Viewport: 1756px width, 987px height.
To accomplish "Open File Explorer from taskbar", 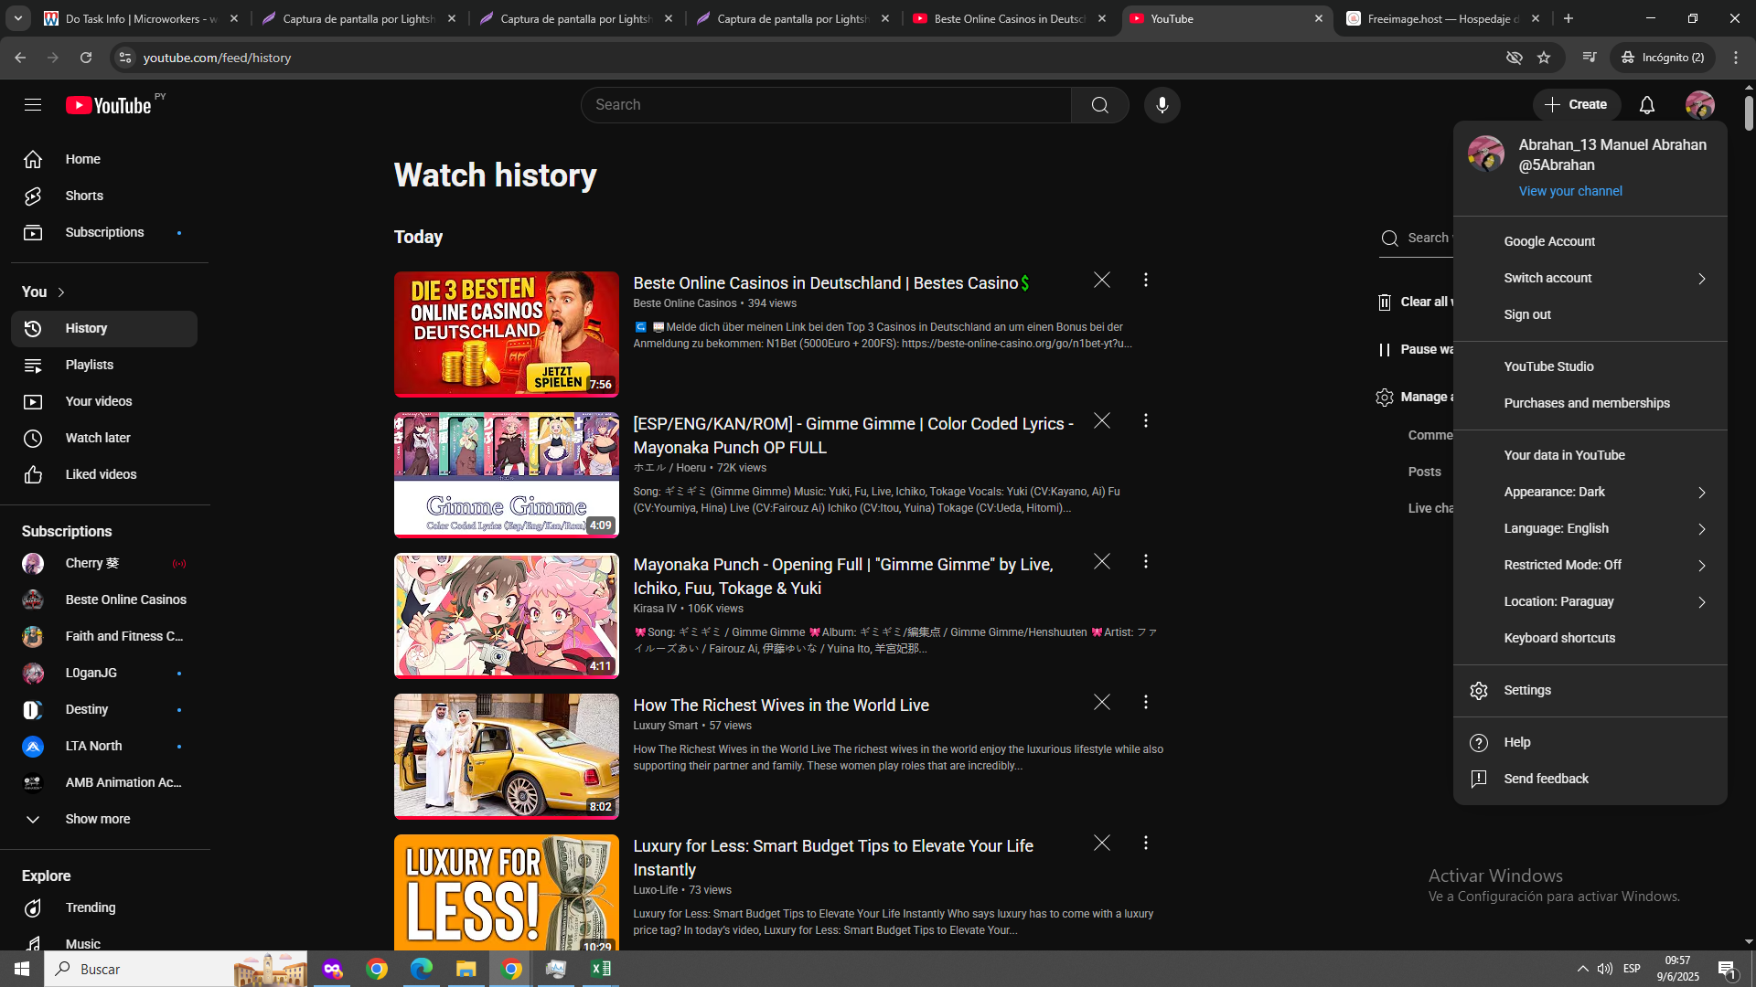I will point(466,969).
